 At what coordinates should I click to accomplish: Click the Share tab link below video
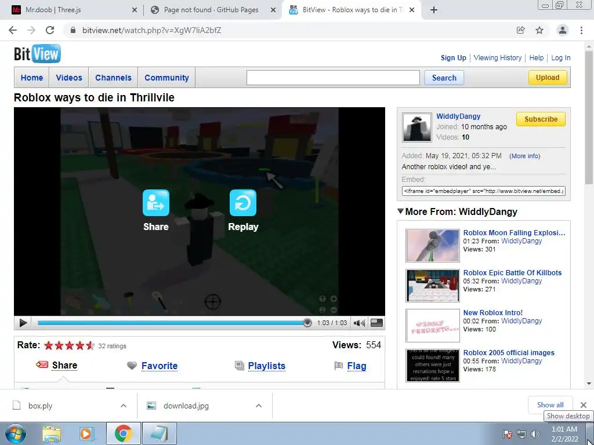coord(64,365)
